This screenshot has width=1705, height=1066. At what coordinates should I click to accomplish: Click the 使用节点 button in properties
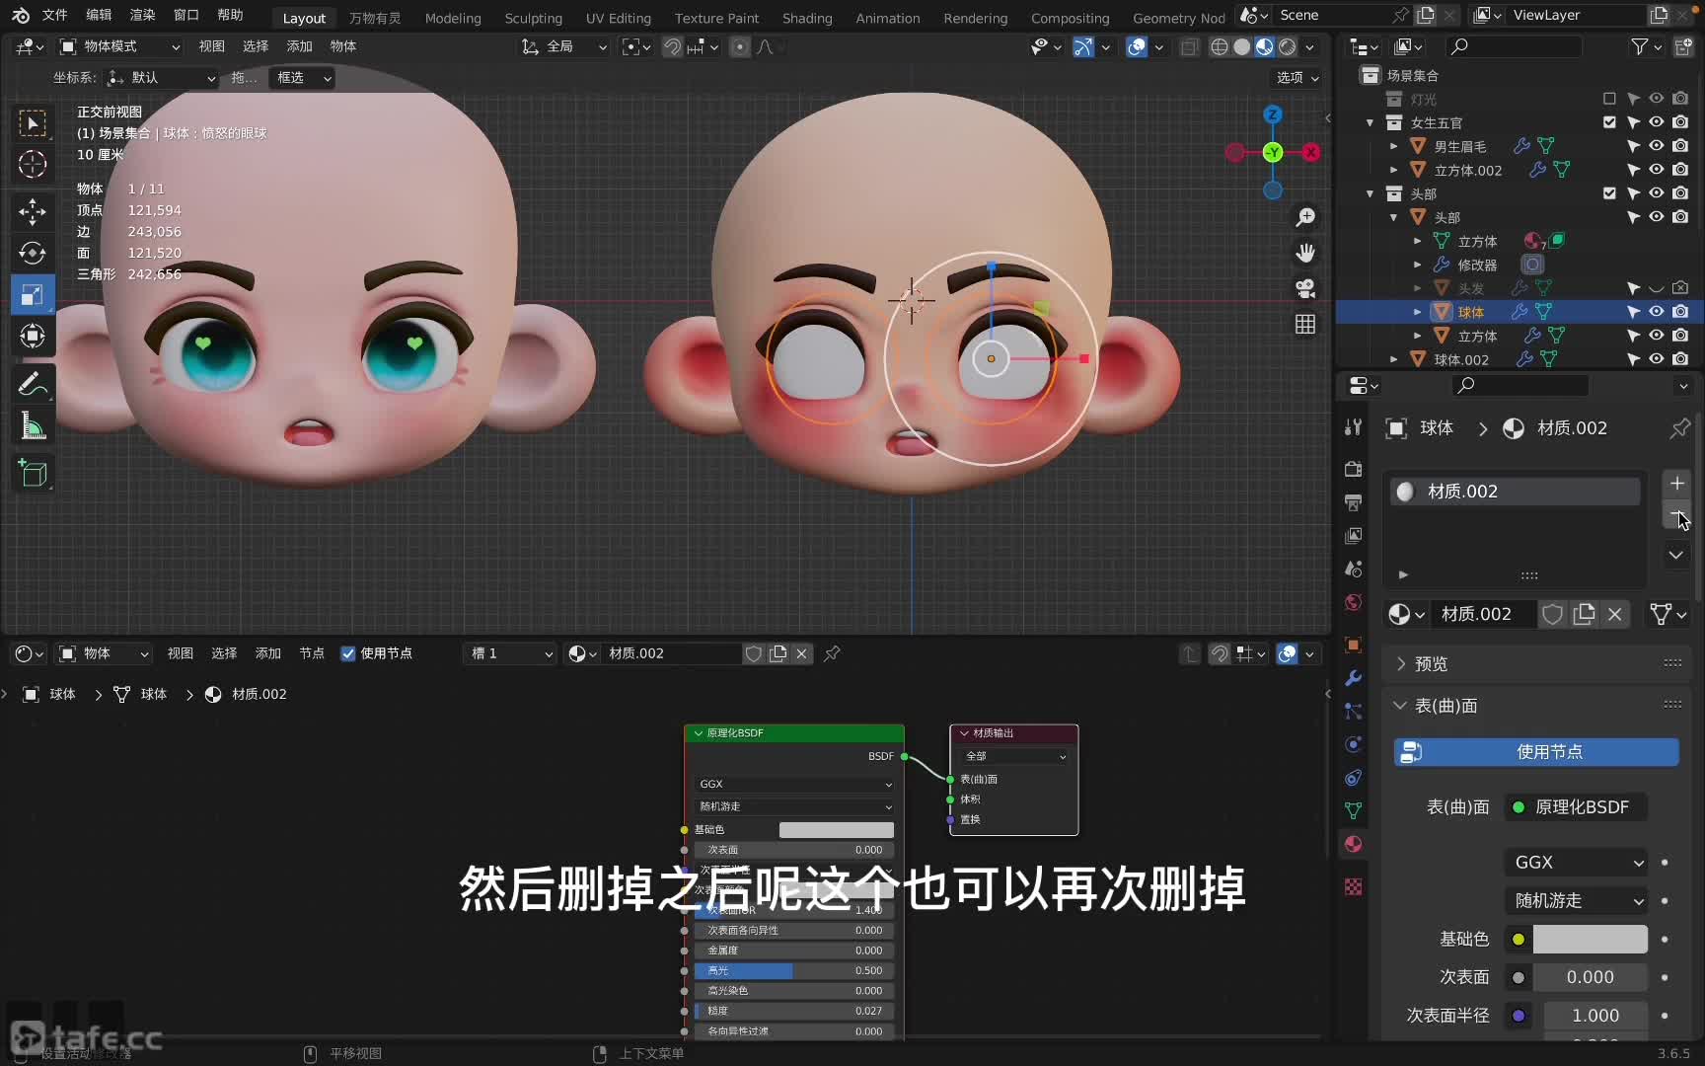click(x=1536, y=752)
